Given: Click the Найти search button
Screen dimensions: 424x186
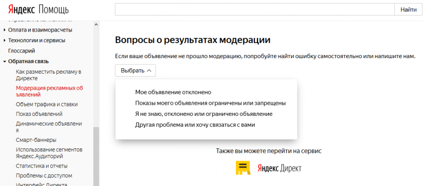Looking at the screenshot, I should click(408, 10).
